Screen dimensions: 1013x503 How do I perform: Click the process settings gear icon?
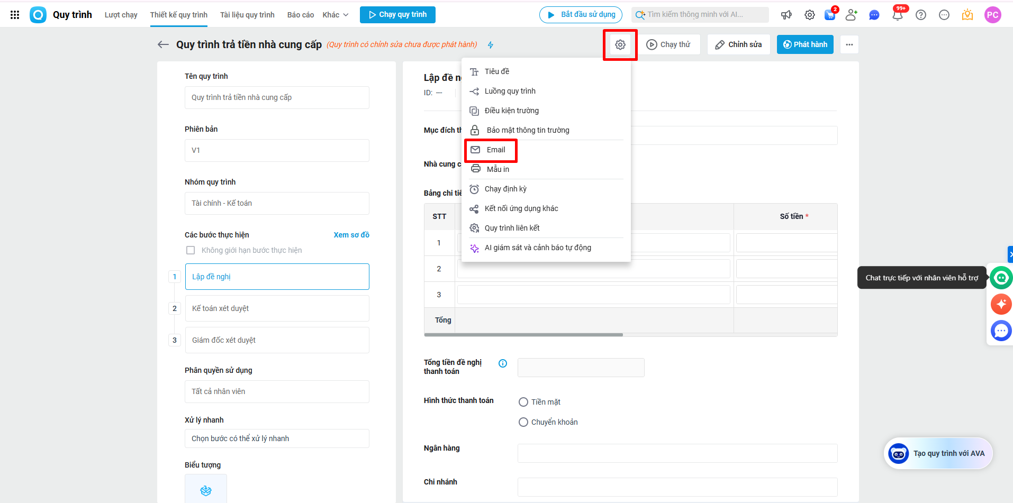point(620,45)
